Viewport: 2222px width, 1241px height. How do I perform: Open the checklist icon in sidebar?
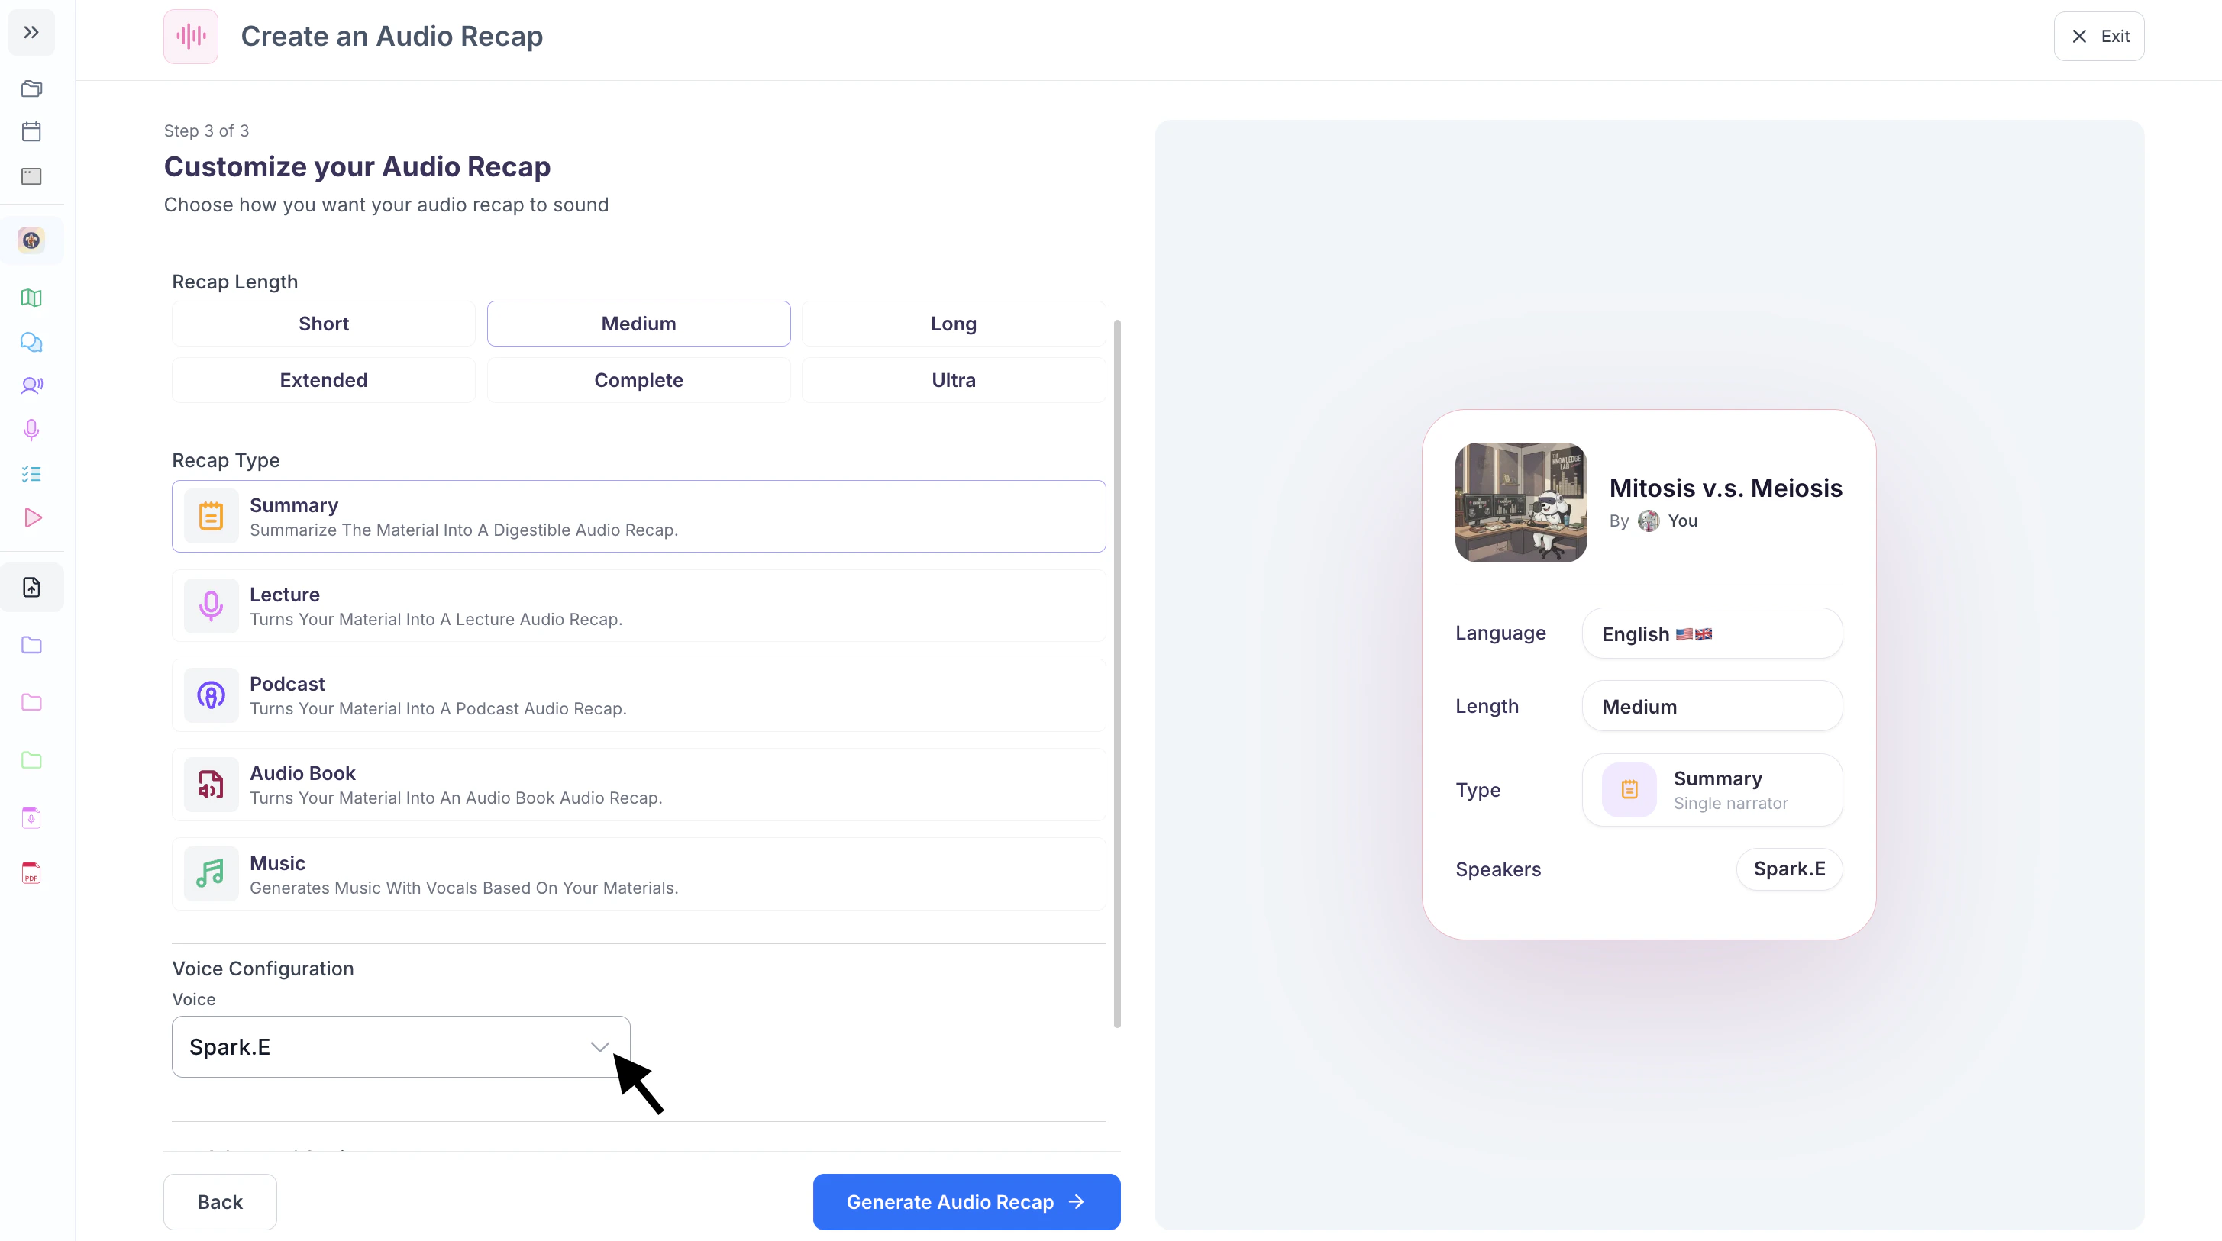click(x=31, y=473)
